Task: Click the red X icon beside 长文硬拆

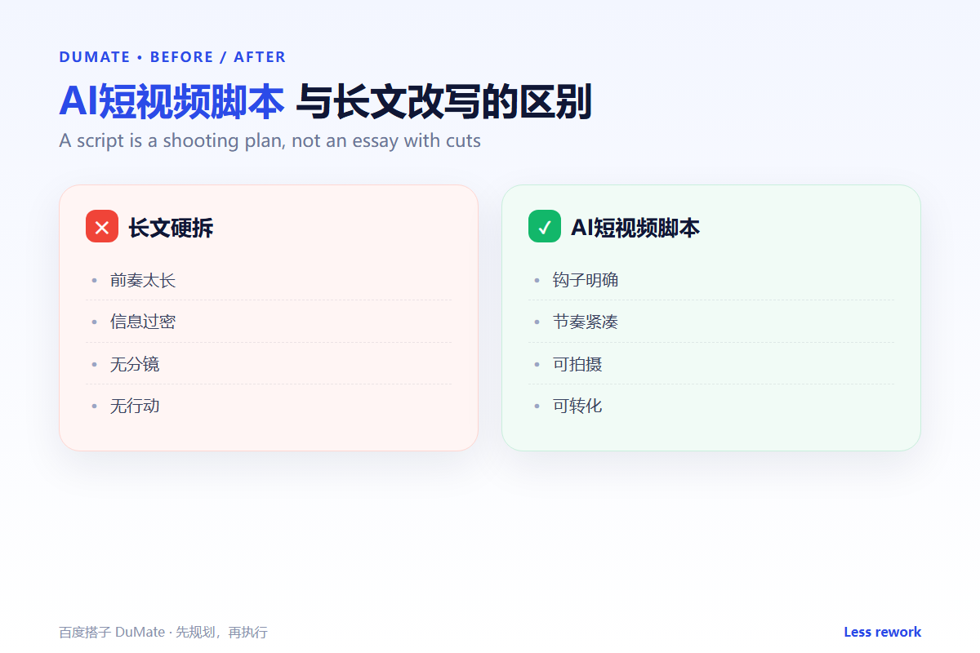Action: point(102,227)
